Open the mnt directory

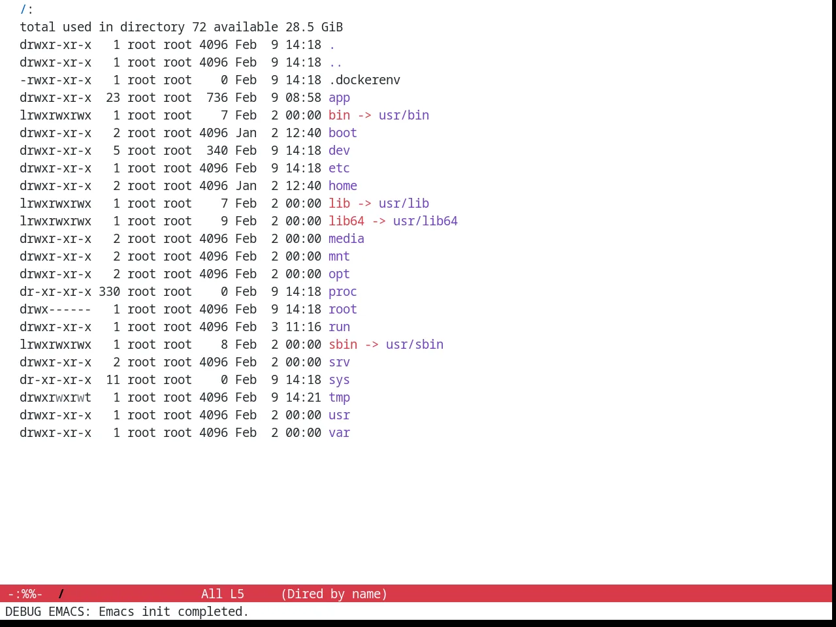click(339, 257)
